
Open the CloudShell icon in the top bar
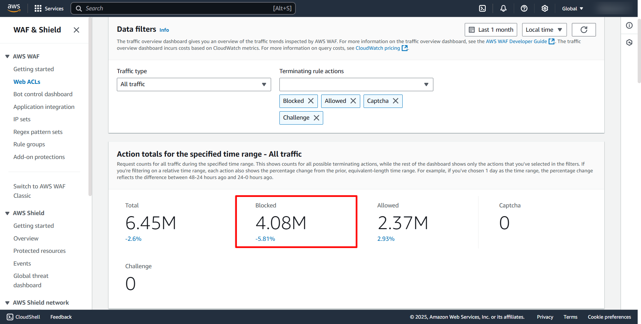pyautogui.click(x=482, y=8)
